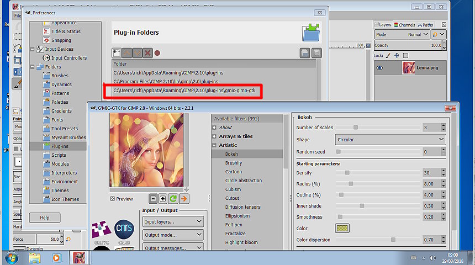
Task: Zoom in the G'MIC preview
Action: click(163, 199)
